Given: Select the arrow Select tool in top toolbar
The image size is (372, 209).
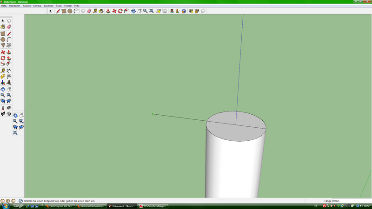Looking at the screenshot, I should [51, 11].
